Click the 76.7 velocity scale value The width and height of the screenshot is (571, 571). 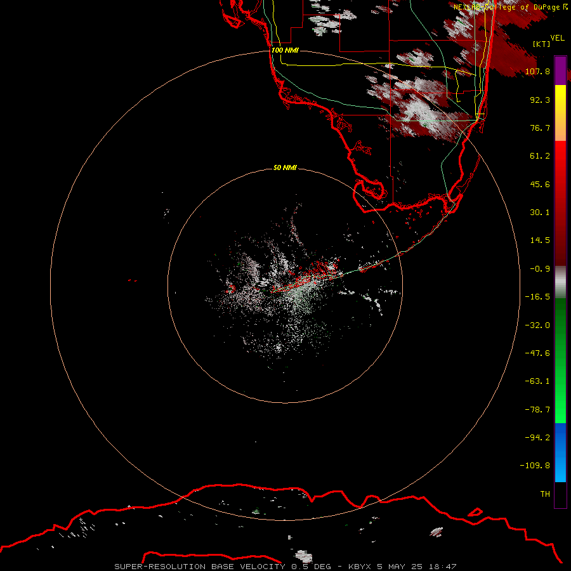tap(540, 128)
